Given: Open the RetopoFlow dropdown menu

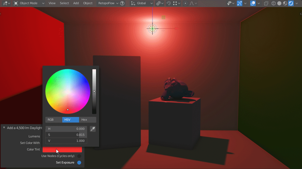Looking at the screenshot, I should (108, 3).
